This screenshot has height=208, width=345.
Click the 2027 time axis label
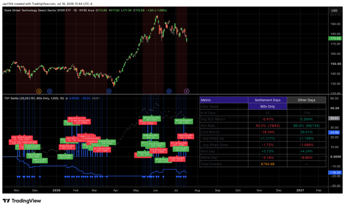300,190
